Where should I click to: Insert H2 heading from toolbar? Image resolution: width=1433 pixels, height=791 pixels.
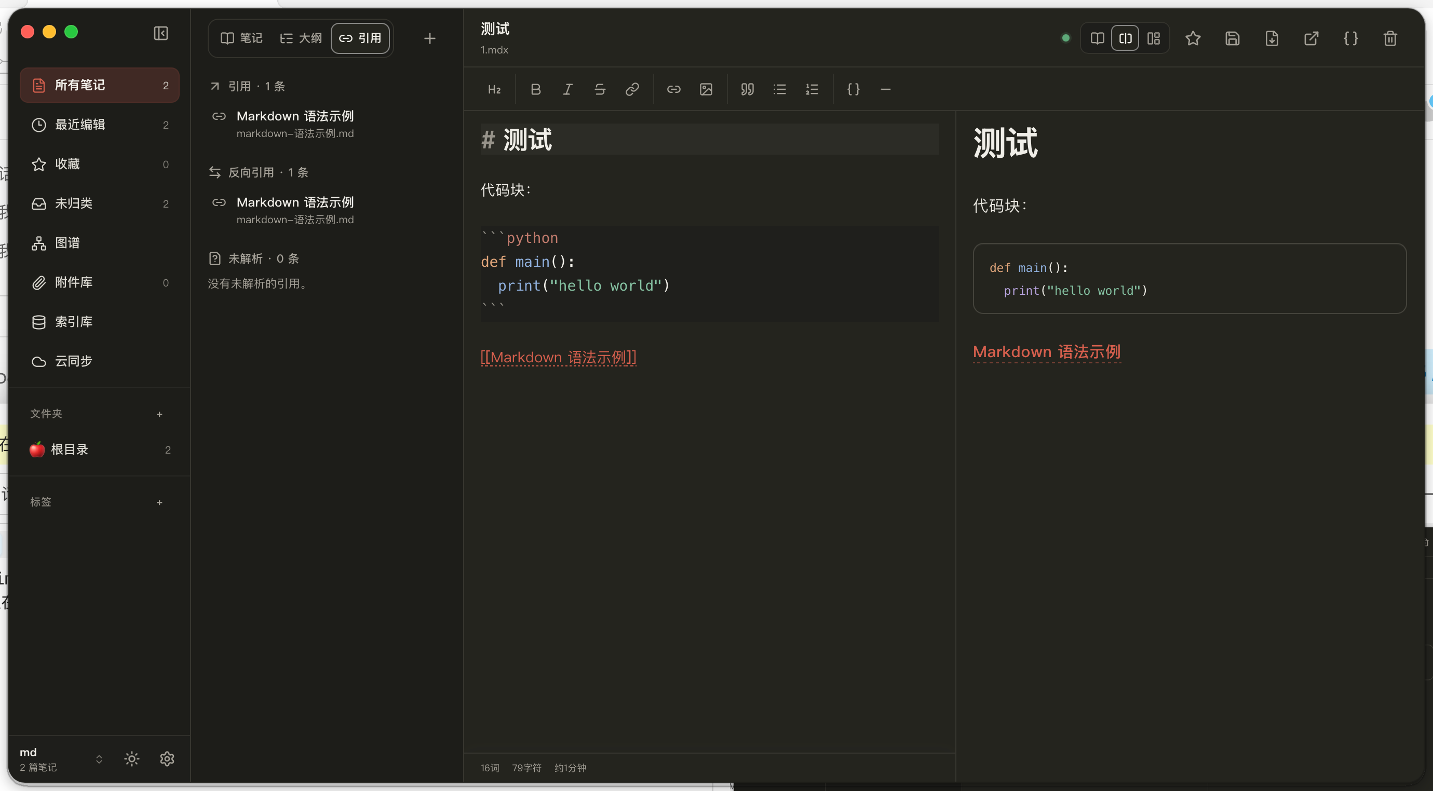click(494, 90)
